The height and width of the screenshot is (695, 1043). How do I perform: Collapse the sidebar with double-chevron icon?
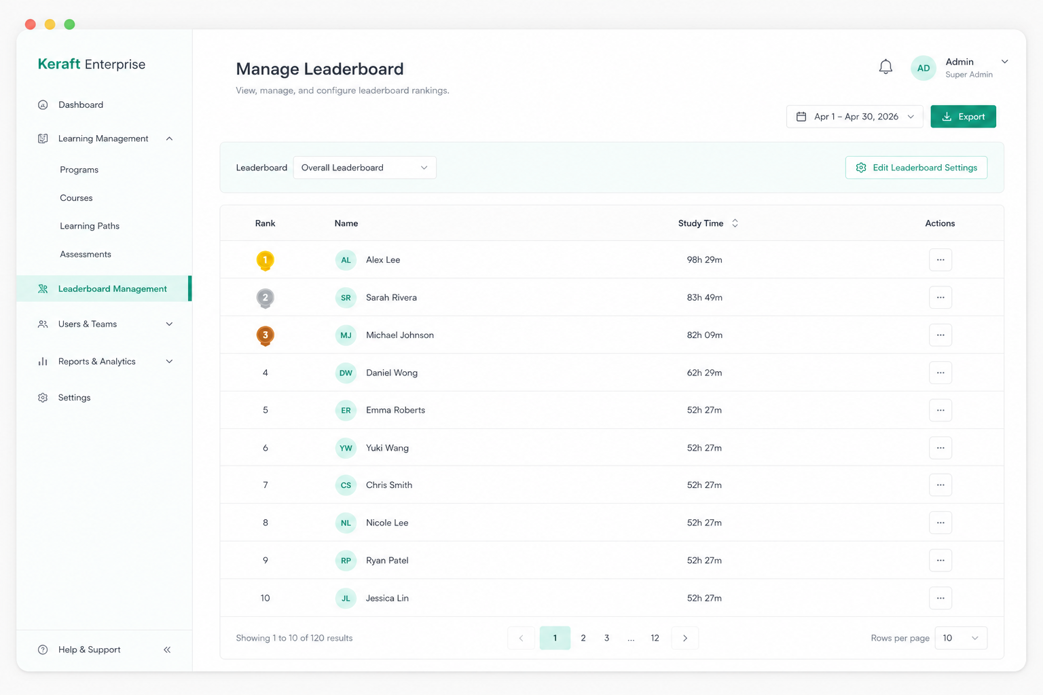click(167, 650)
